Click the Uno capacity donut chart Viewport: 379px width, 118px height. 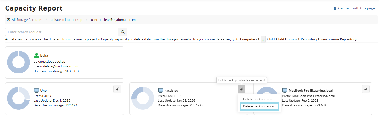[19, 98]
